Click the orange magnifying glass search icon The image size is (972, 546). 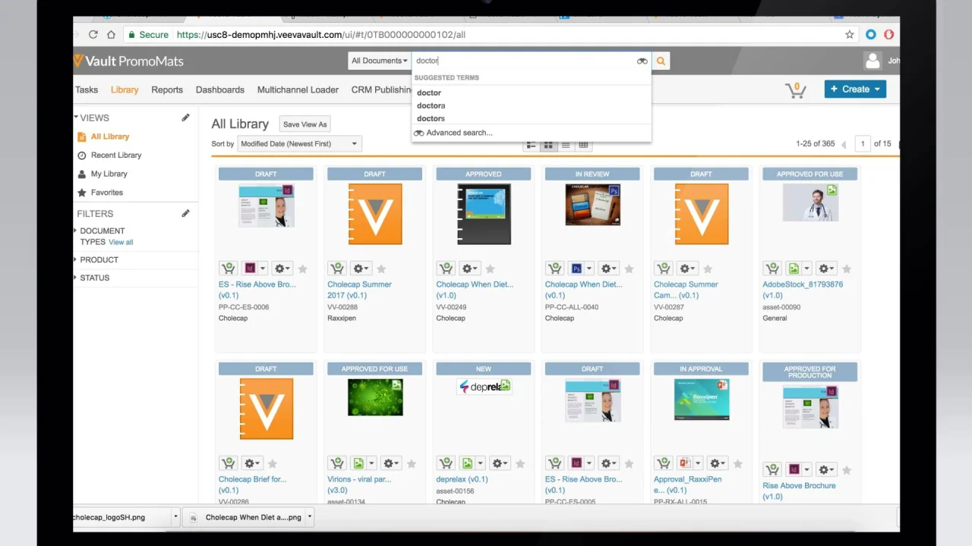coord(660,61)
